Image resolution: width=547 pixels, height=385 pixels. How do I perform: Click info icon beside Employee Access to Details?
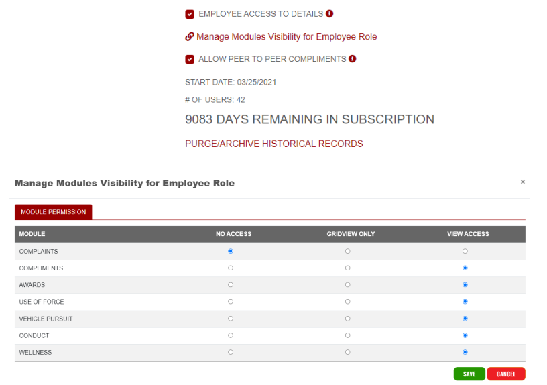(x=330, y=14)
